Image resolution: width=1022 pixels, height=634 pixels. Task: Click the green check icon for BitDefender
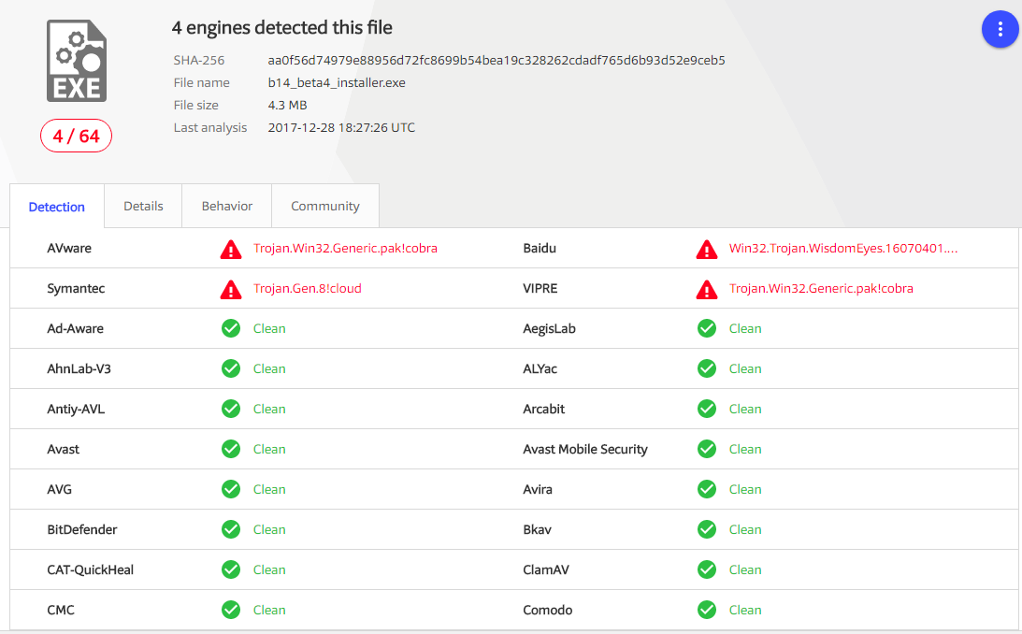(x=231, y=529)
